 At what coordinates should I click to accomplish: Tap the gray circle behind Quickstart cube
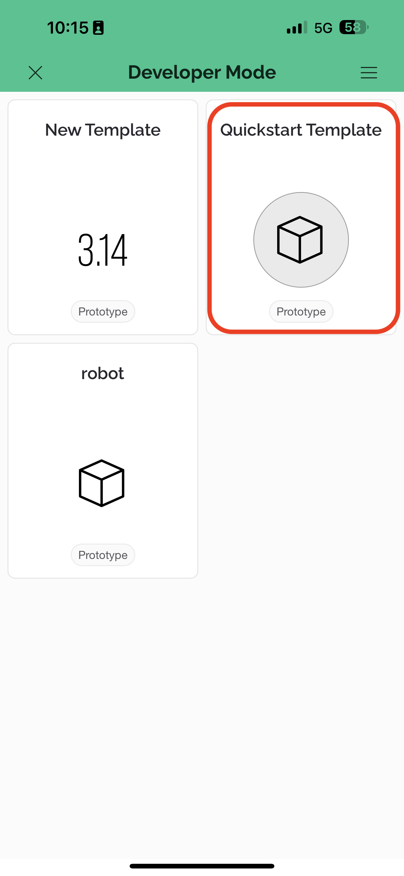301,240
